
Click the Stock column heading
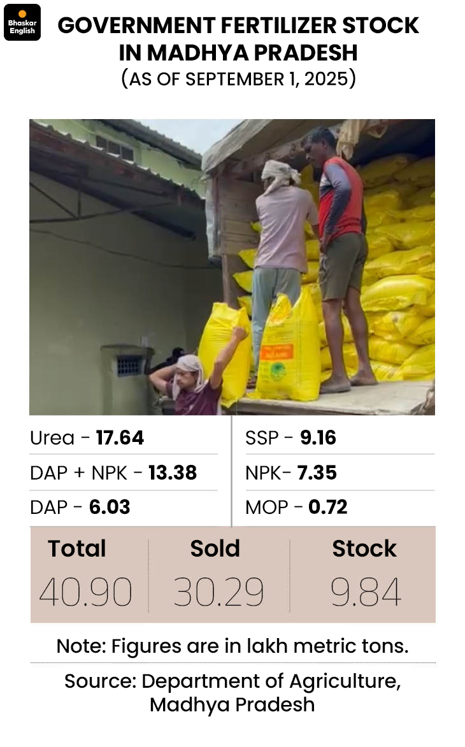364,548
